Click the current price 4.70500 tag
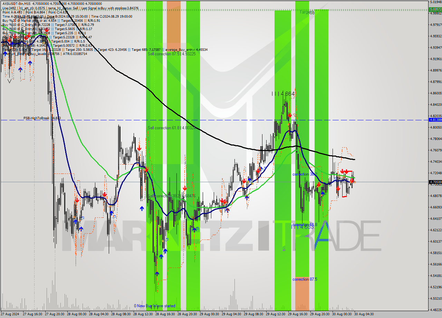This screenshot has width=442, height=318. point(435,182)
